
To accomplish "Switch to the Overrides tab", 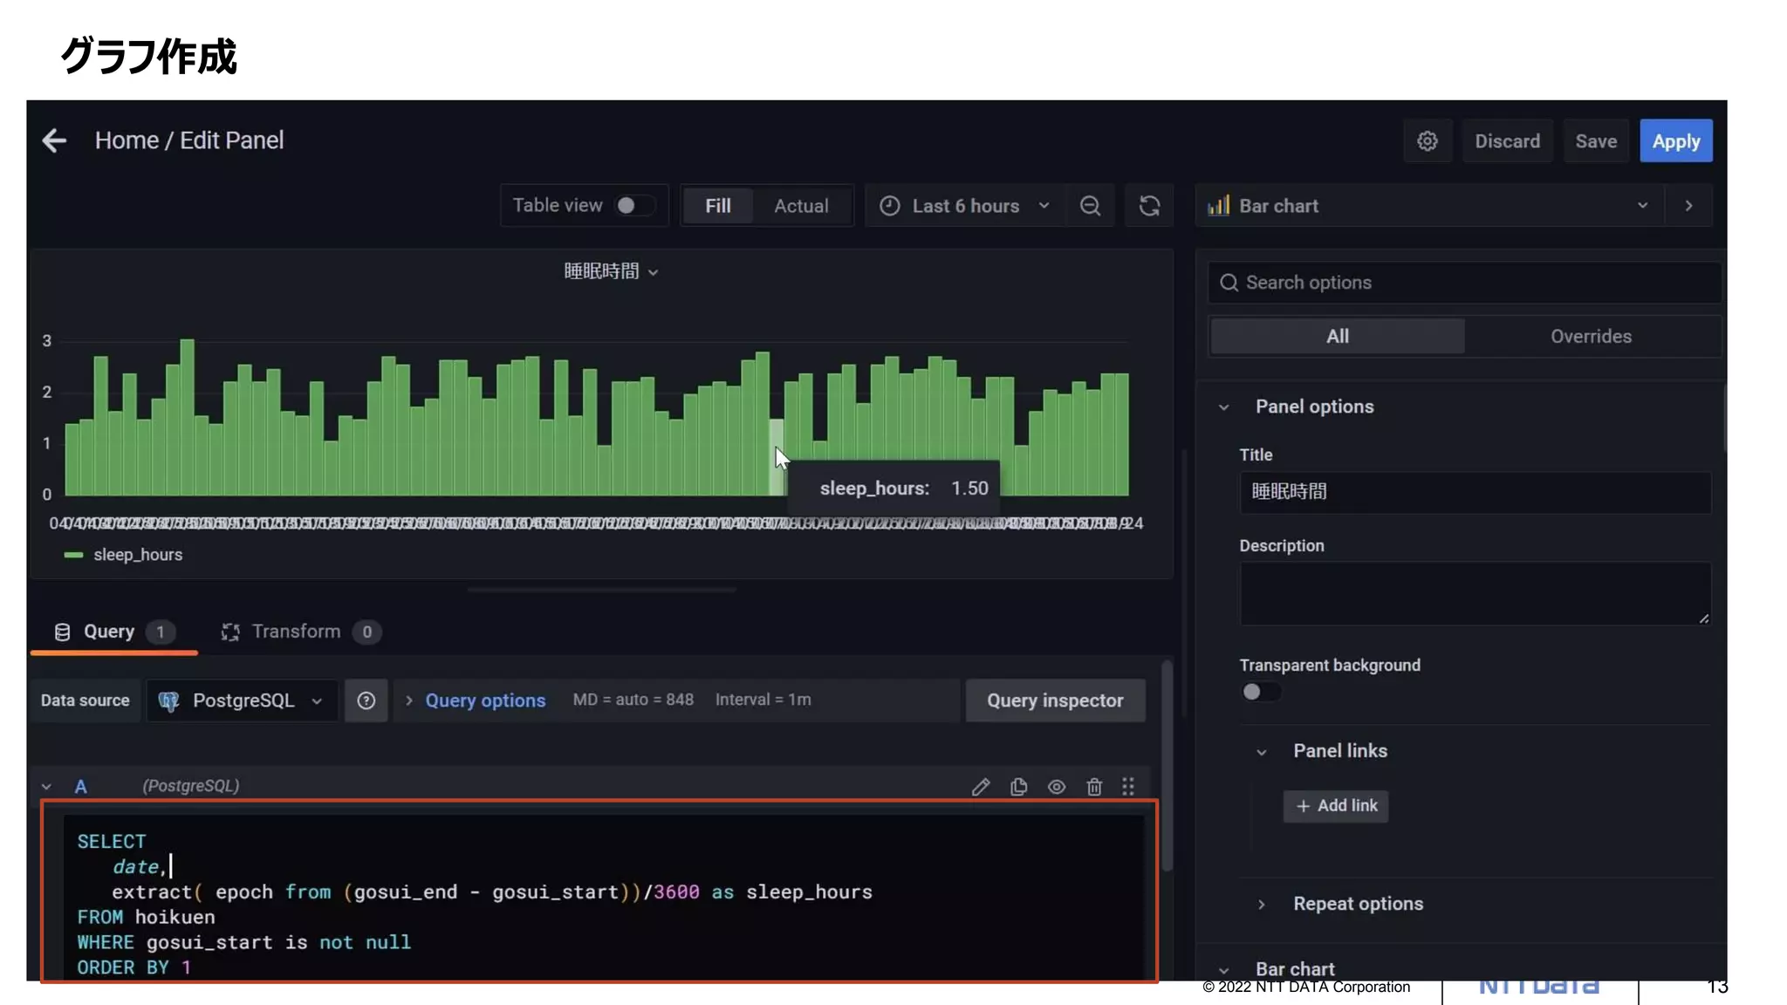I will click(1590, 337).
